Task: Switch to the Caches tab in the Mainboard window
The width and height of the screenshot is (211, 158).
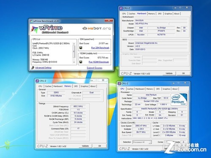Action: tap(132, 13)
